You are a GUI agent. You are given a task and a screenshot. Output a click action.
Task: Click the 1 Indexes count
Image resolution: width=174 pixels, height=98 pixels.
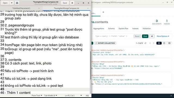167,22
